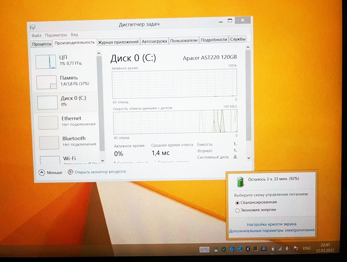
Task: Open the Автозагрузка tab
Action: (154, 41)
